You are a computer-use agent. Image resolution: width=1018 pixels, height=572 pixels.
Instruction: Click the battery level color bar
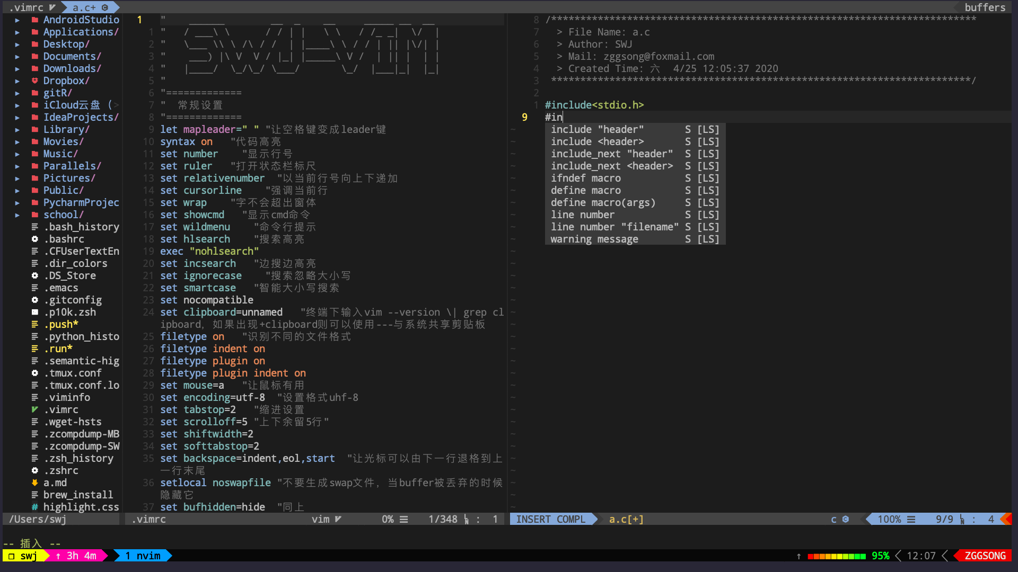[837, 556]
